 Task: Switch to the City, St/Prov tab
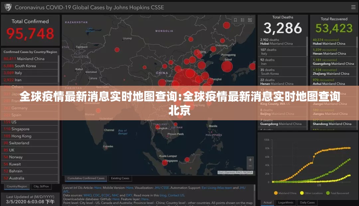click(x=41, y=186)
